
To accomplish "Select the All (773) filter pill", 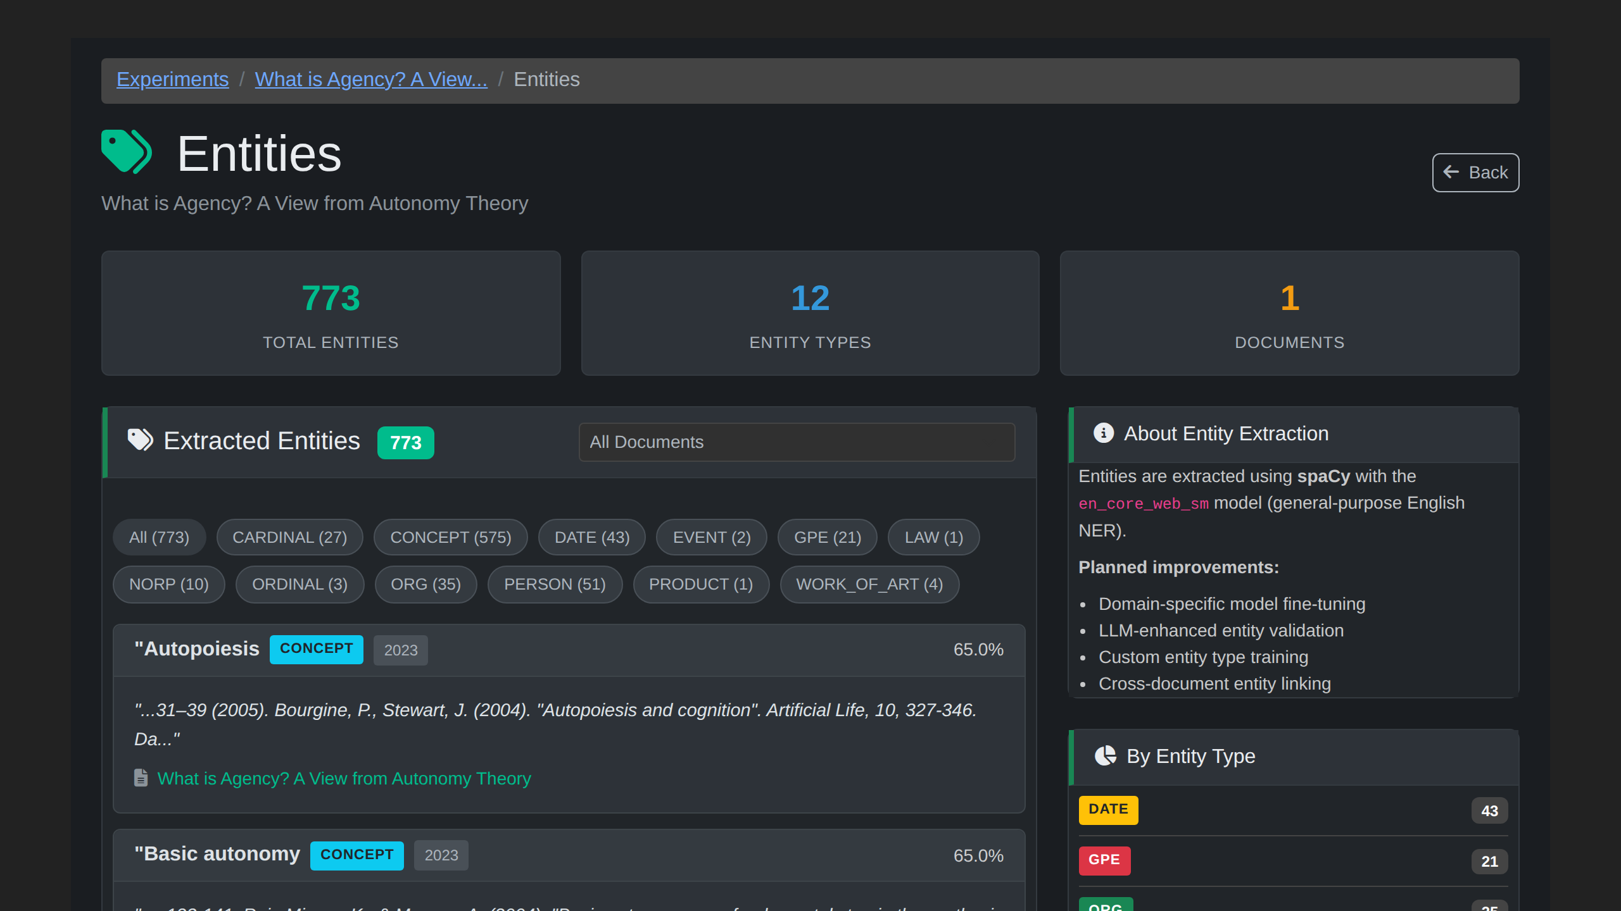I will [x=159, y=537].
